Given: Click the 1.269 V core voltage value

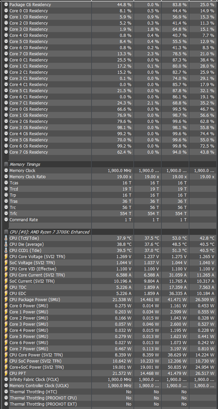Looking at the screenshot, I should click(123, 257).
